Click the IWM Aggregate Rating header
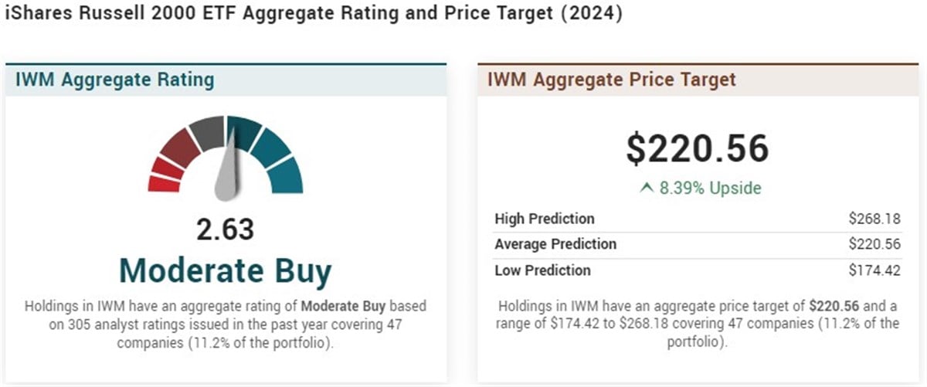Screen dimensions: 927x387 (x=114, y=80)
